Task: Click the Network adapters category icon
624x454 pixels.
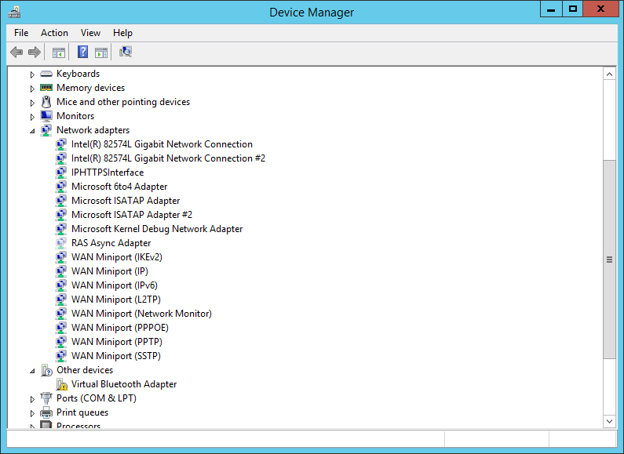Action: pyautogui.click(x=46, y=130)
